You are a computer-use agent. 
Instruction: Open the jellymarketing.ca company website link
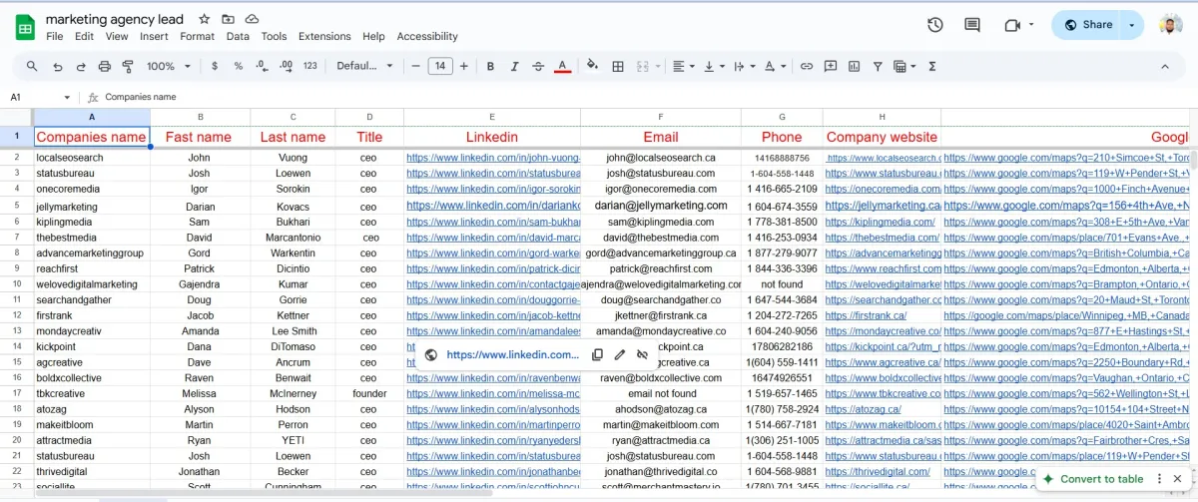(x=884, y=206)
